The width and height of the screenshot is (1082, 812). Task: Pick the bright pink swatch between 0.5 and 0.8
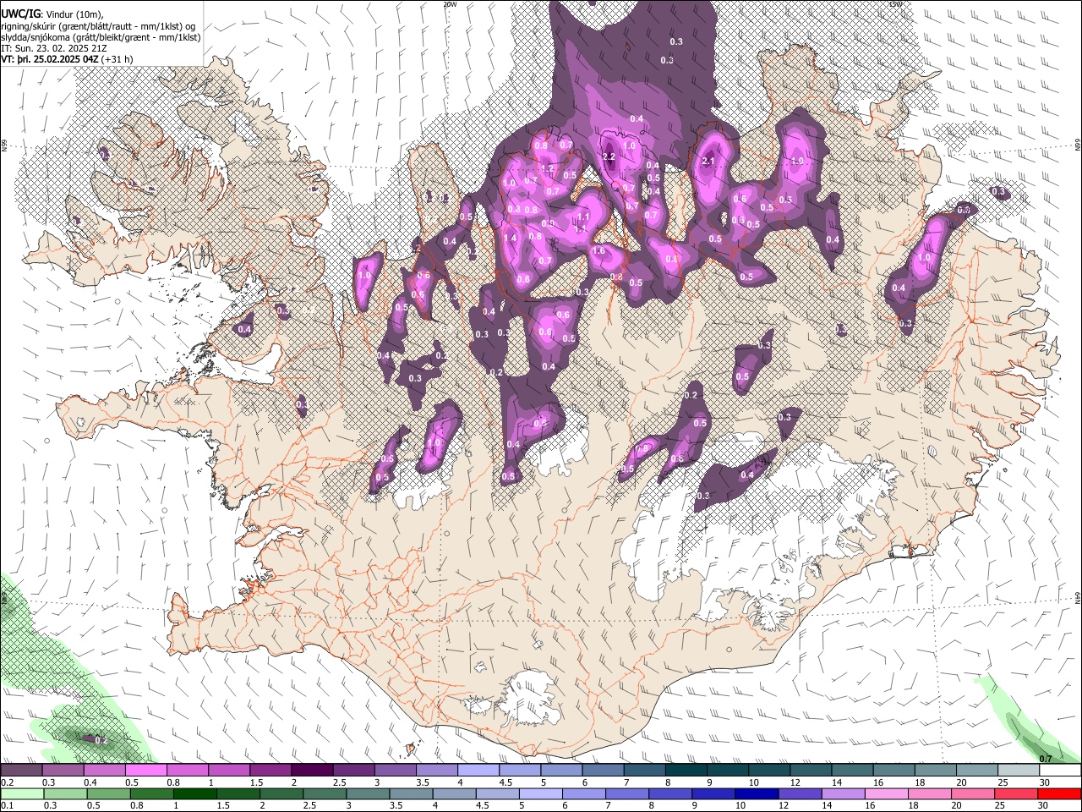(145, 771)
